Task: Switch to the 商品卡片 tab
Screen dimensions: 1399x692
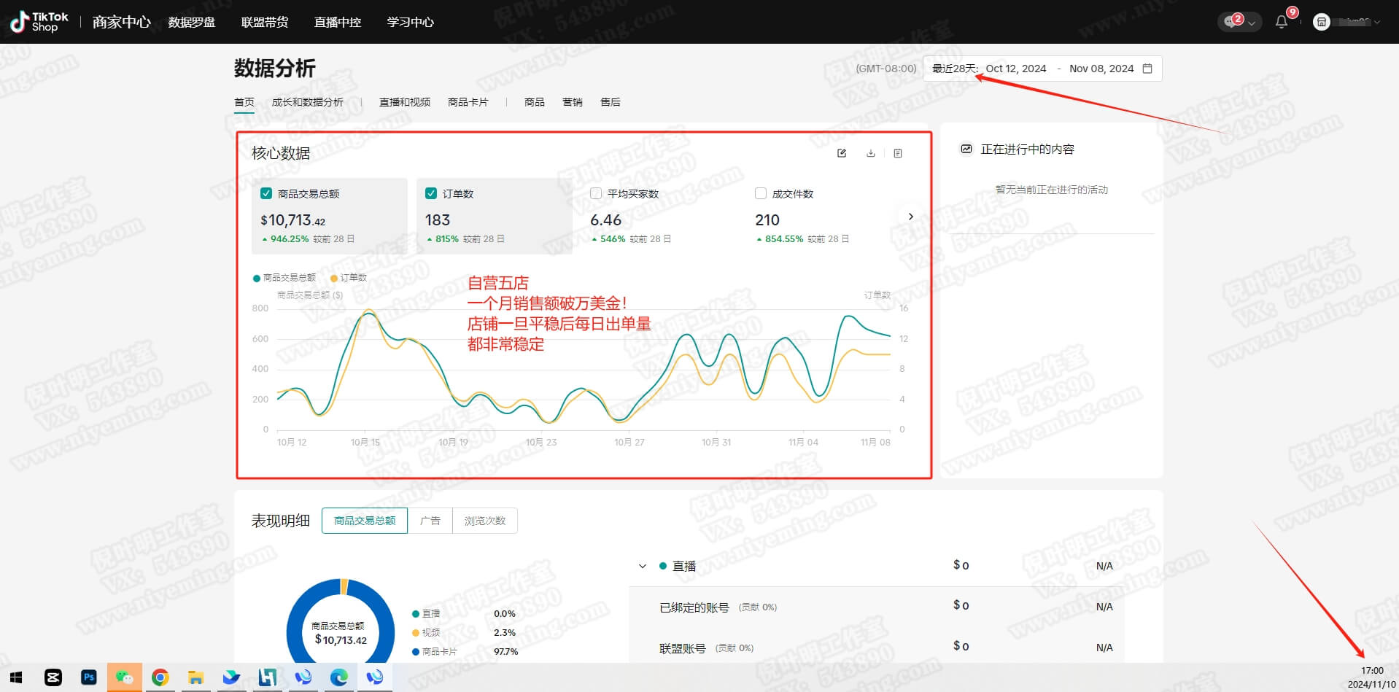Action: click(468, 102)
